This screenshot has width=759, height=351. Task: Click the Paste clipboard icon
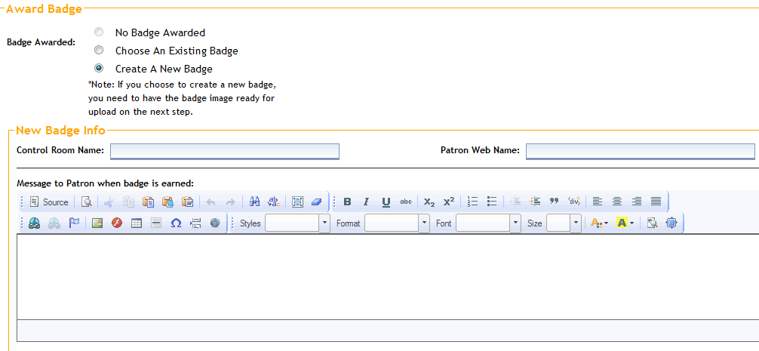click(x=148, y=202)
